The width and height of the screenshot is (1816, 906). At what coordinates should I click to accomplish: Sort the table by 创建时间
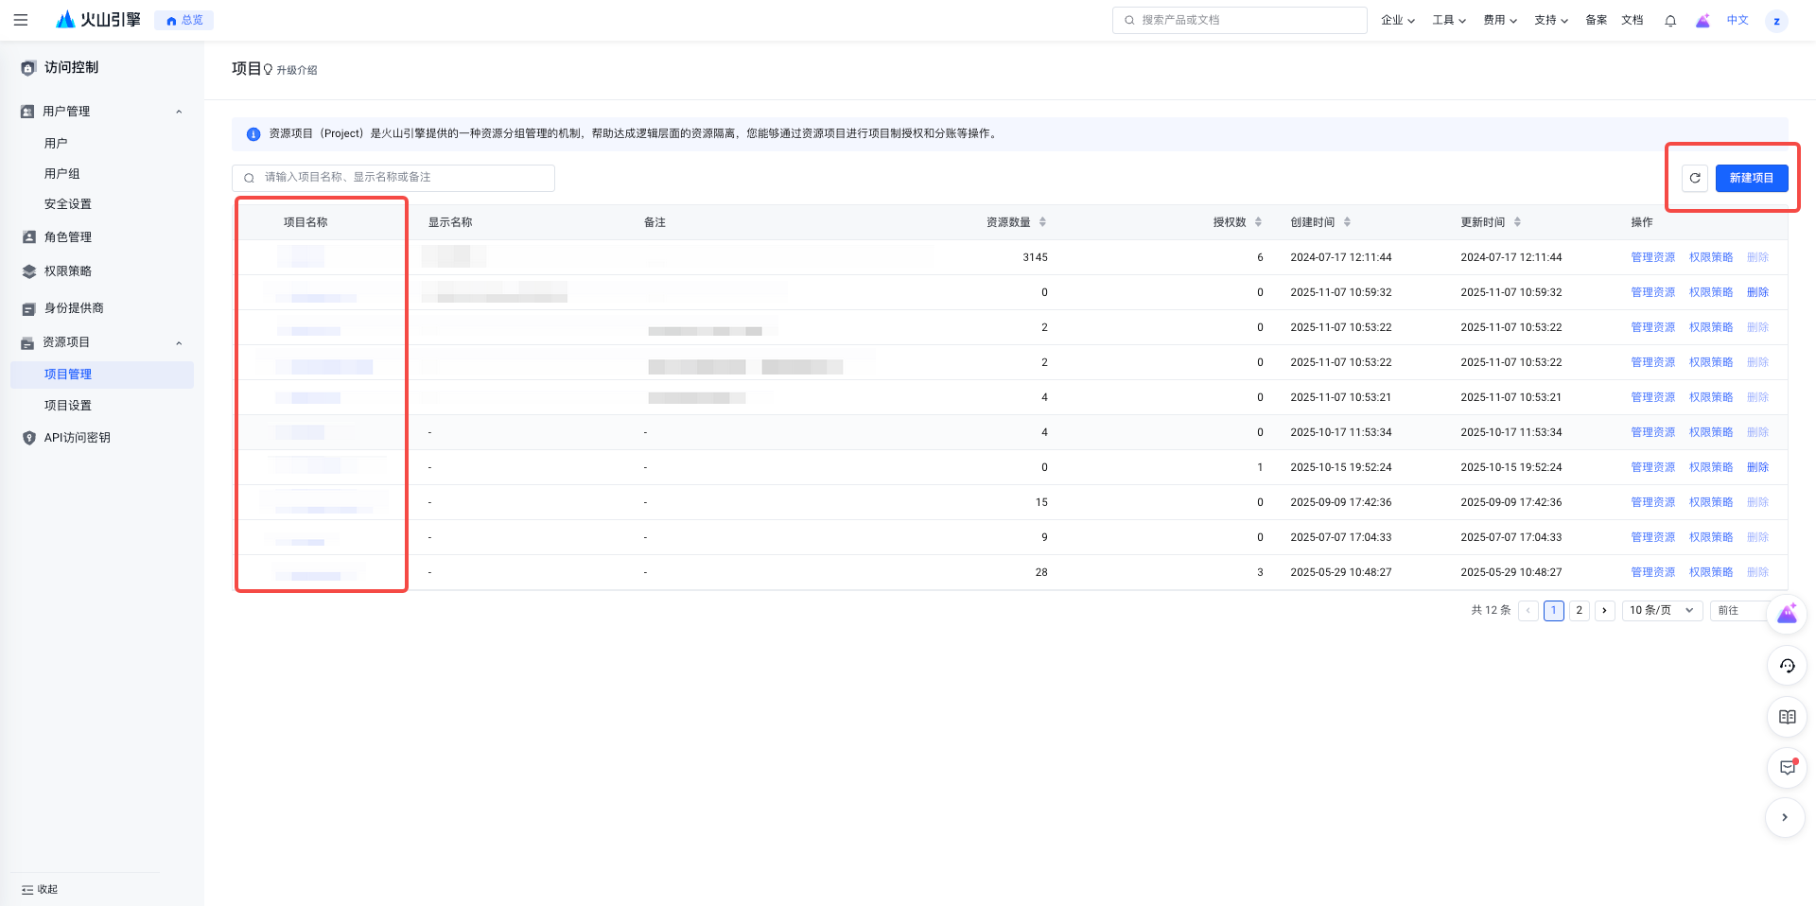coord(1347,222)
